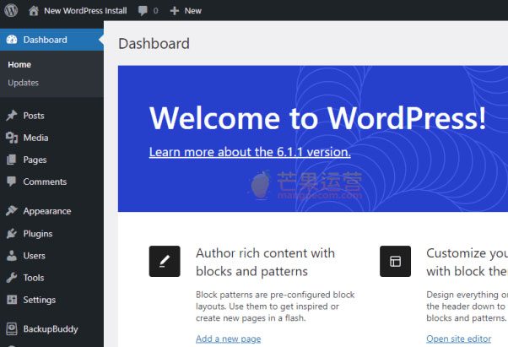This screenshot has width=508, height=347.
Task: Click the Design everything paragraph text
Action: tap(467, 306)
